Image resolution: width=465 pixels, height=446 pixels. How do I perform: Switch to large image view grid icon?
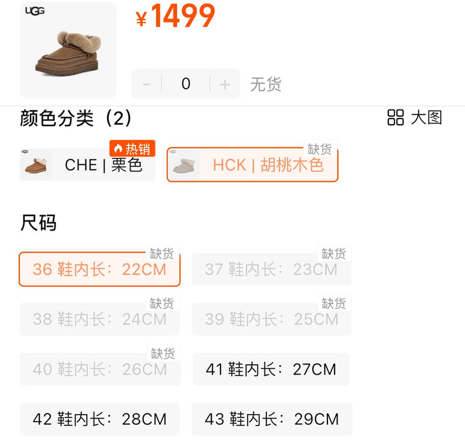396,117
